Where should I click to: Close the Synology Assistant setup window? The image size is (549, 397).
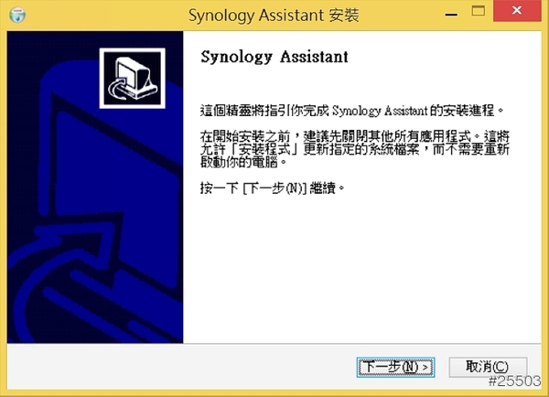(x=517, y=11)
